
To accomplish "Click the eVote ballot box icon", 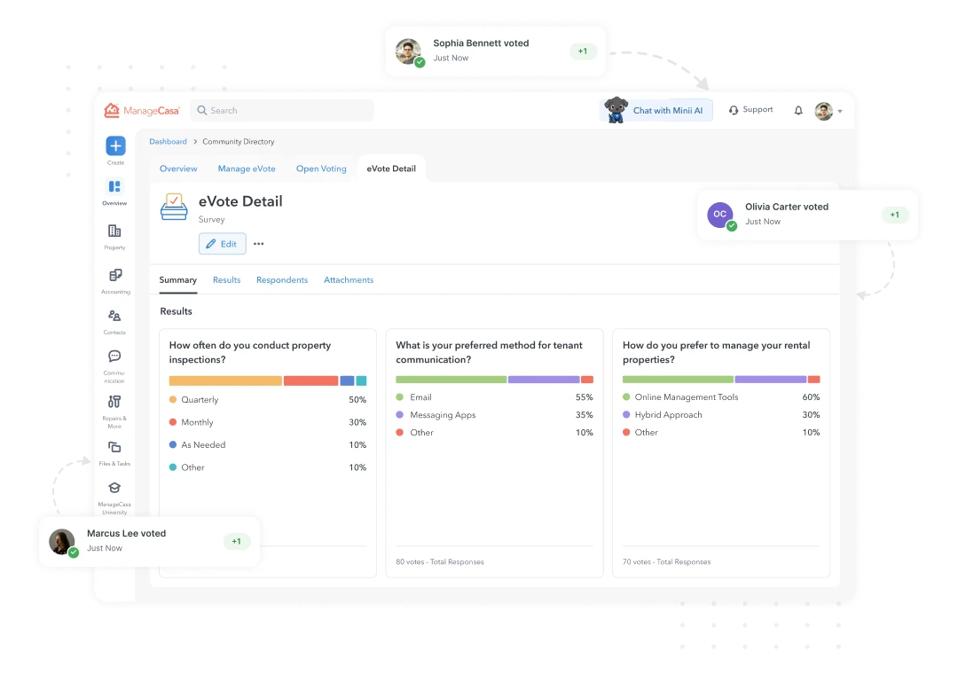I will (x=174, y=207).
